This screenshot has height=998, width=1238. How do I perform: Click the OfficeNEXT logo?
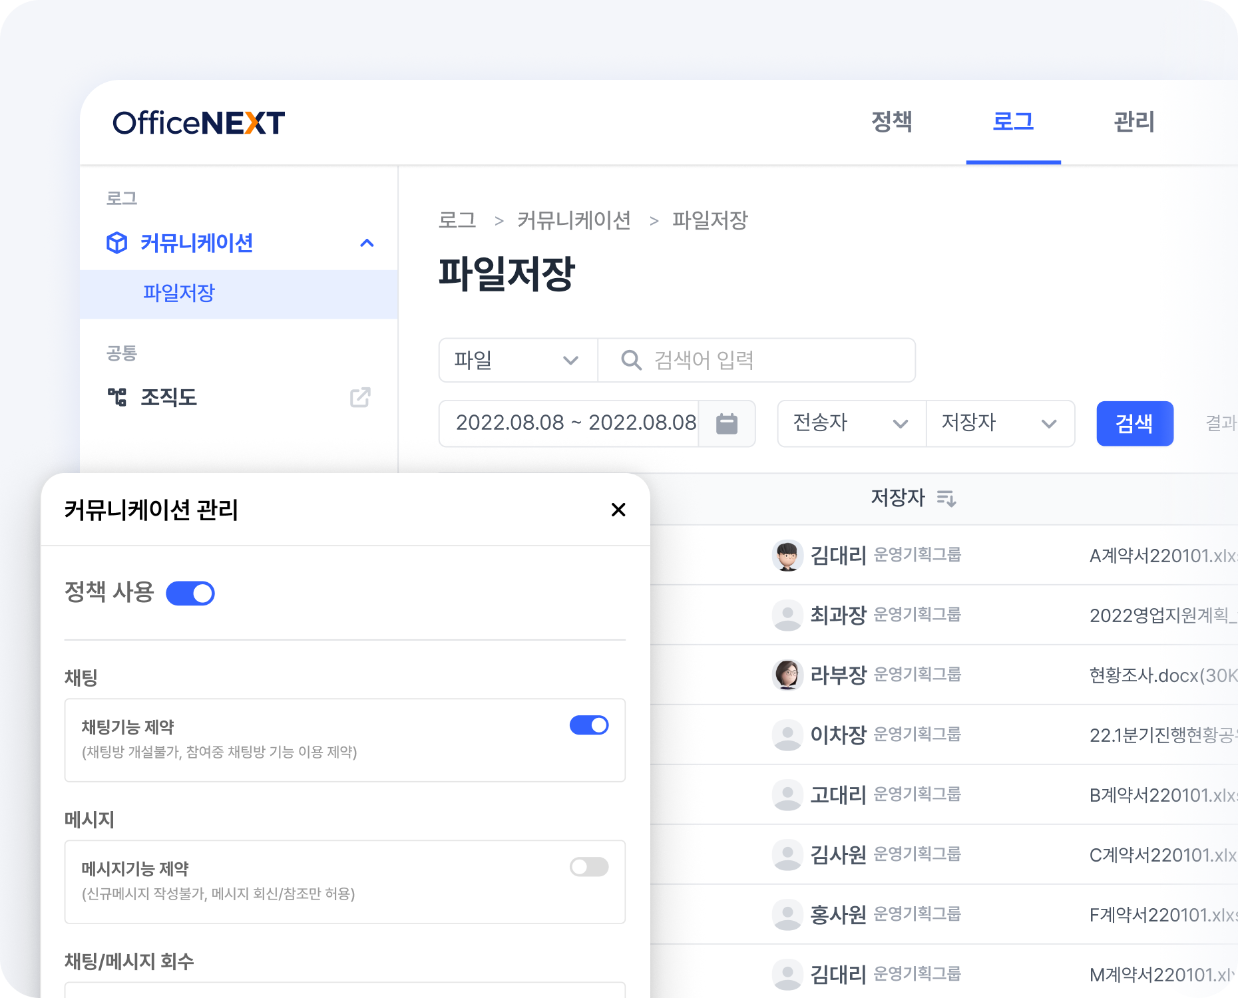coord(198,123)
